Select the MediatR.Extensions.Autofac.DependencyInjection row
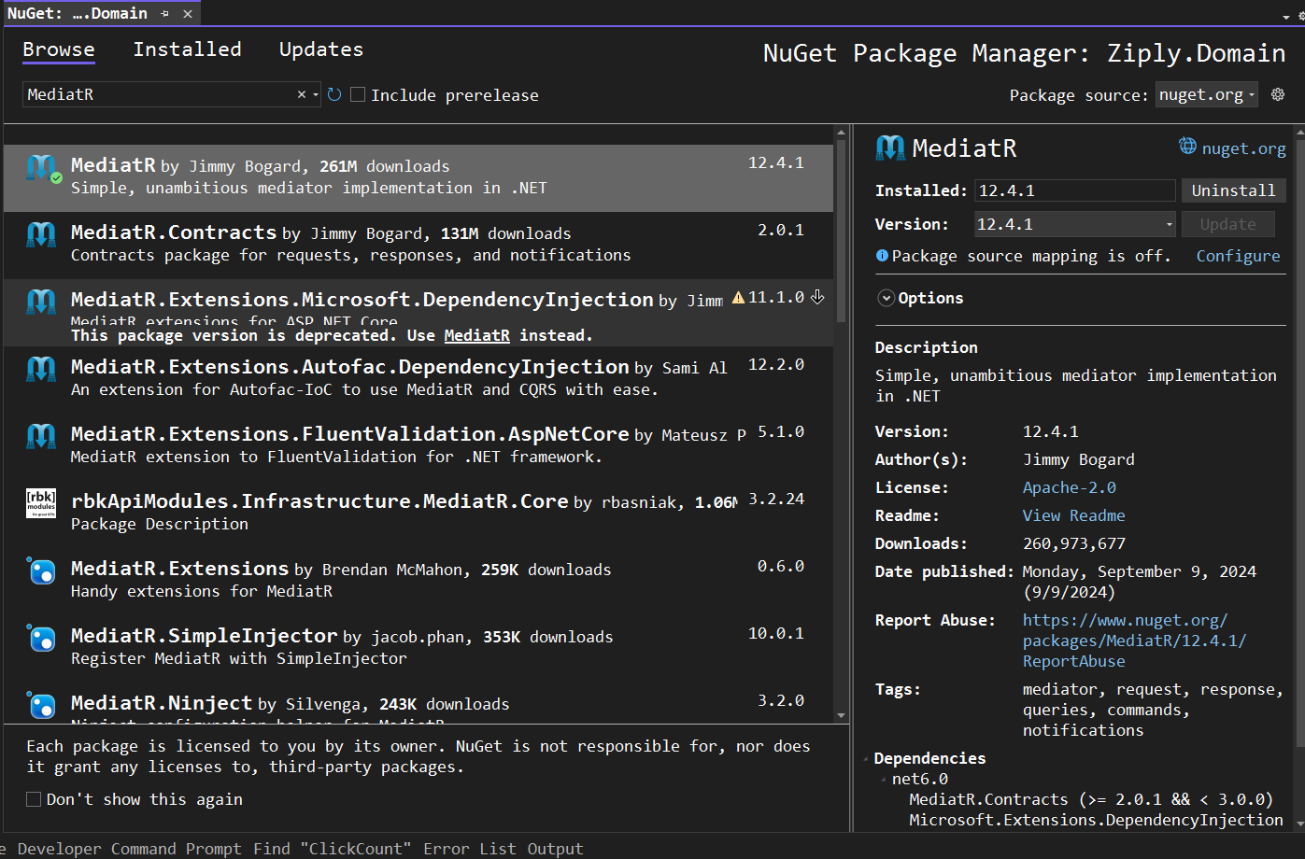 tap(418, 379)
